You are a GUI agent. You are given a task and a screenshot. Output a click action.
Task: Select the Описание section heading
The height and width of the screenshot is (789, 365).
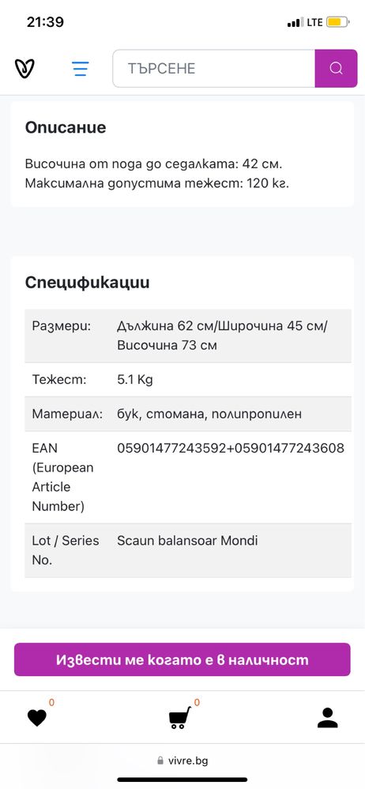[x=66, y=127]
